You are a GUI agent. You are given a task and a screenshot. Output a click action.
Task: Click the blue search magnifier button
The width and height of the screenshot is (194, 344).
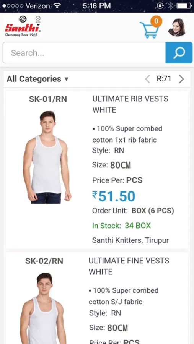point(179,53)
